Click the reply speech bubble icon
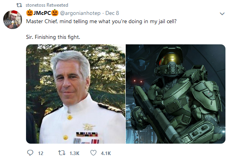Image resolution: width=229 pixels, height=157 pixels. point(30,153)
